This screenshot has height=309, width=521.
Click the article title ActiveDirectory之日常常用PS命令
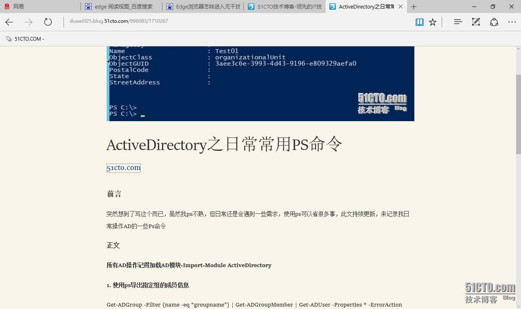point(224,144)
